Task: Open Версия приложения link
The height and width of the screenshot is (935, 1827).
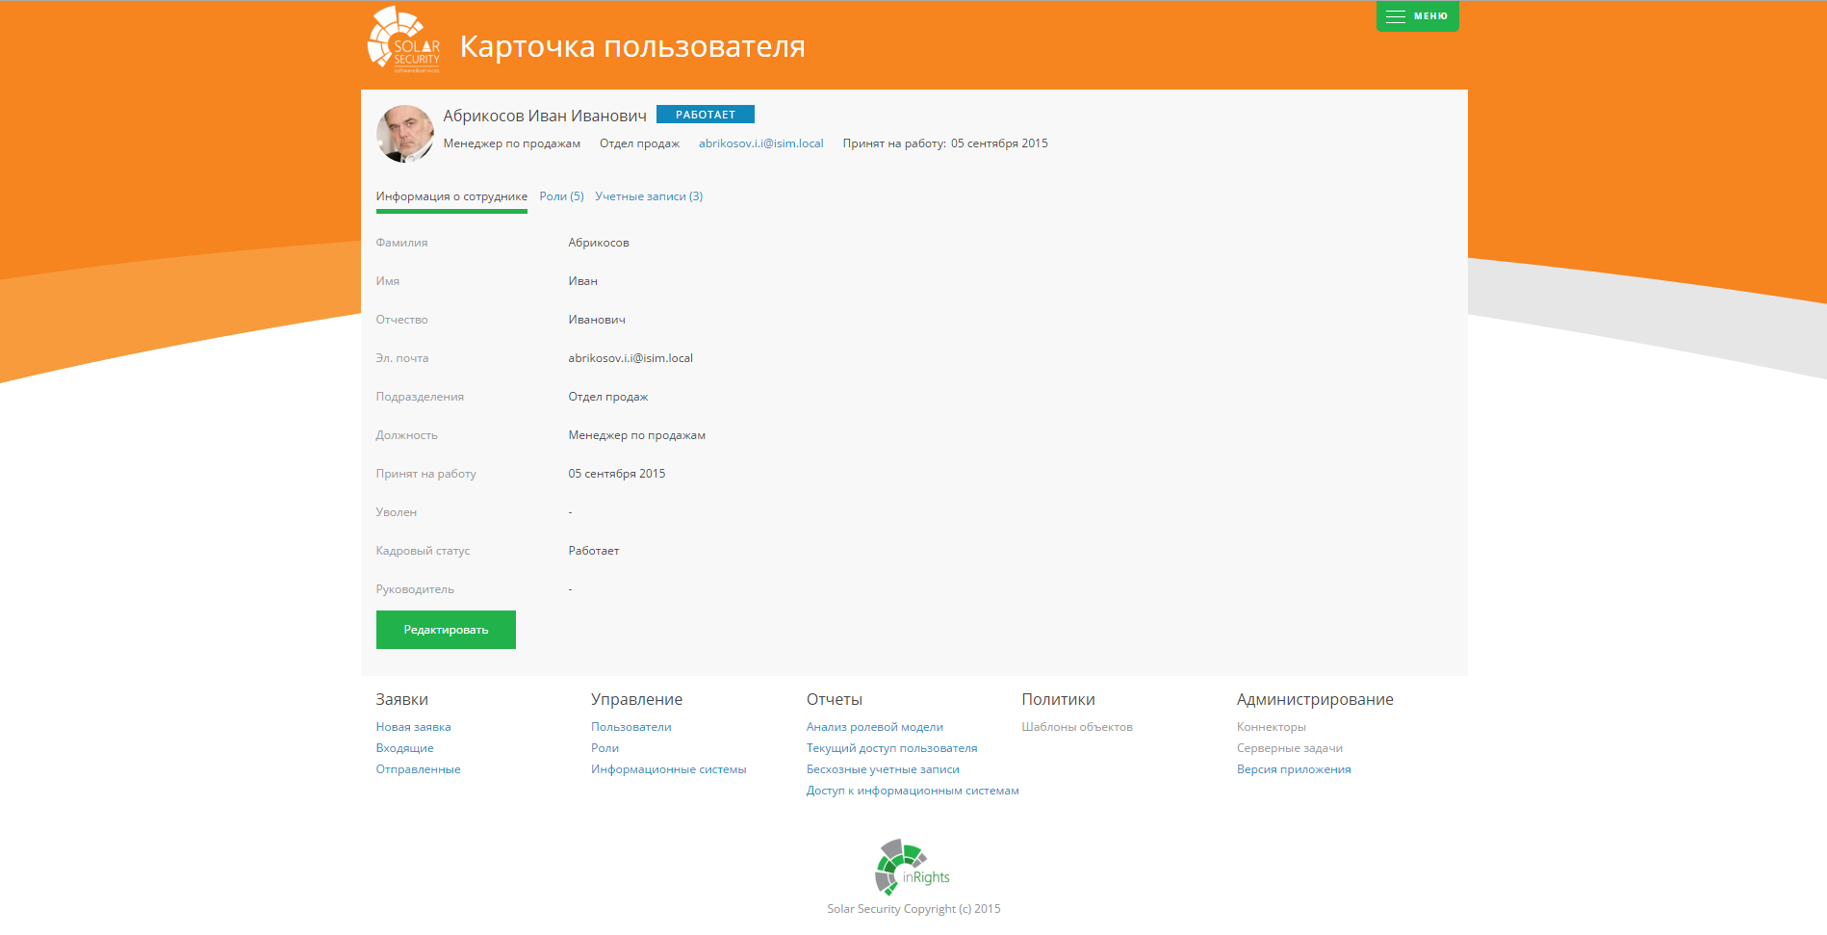Action: [1294, 769]
